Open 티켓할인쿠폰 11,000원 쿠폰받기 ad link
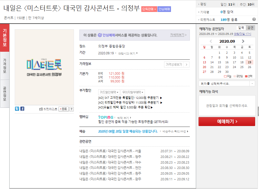This screenshot has height=189, width=259. click(130, 102)
